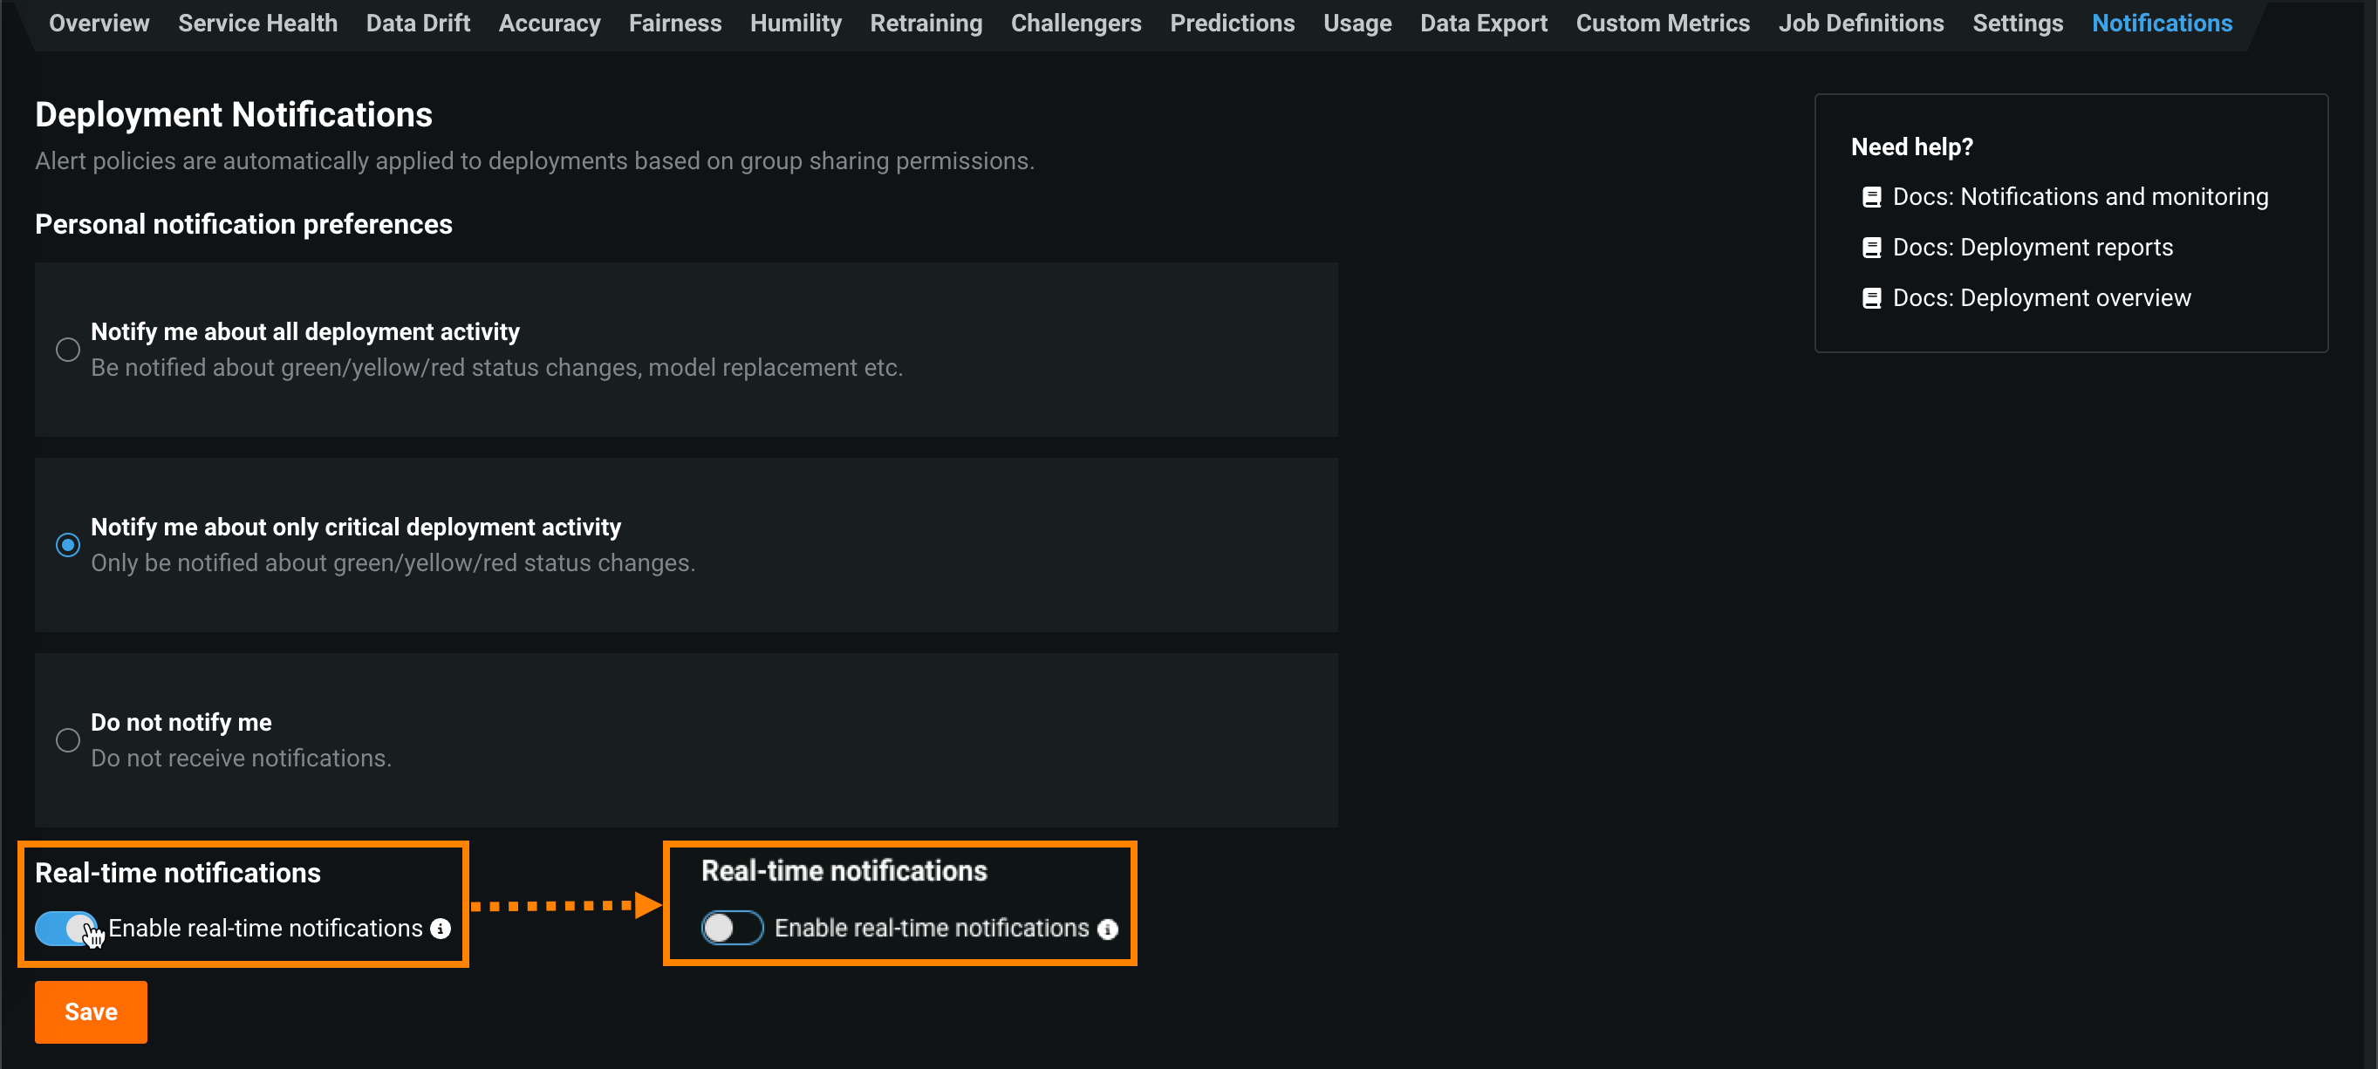Open the Settings tab
This screenshot has height=1069, width=2378.
pyautogui.click(x=2017, y=23)
